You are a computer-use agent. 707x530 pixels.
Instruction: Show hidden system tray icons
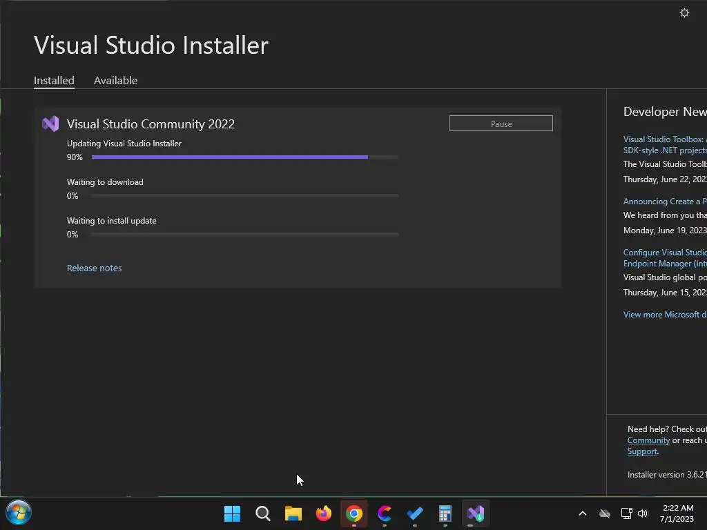(583, 513)
